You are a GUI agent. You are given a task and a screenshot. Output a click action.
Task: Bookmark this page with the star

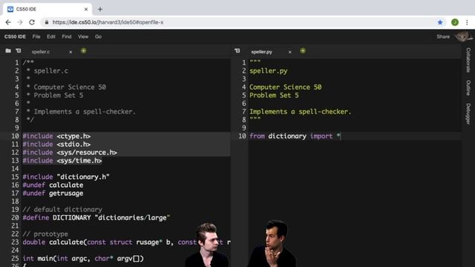[x=440, y=22]
